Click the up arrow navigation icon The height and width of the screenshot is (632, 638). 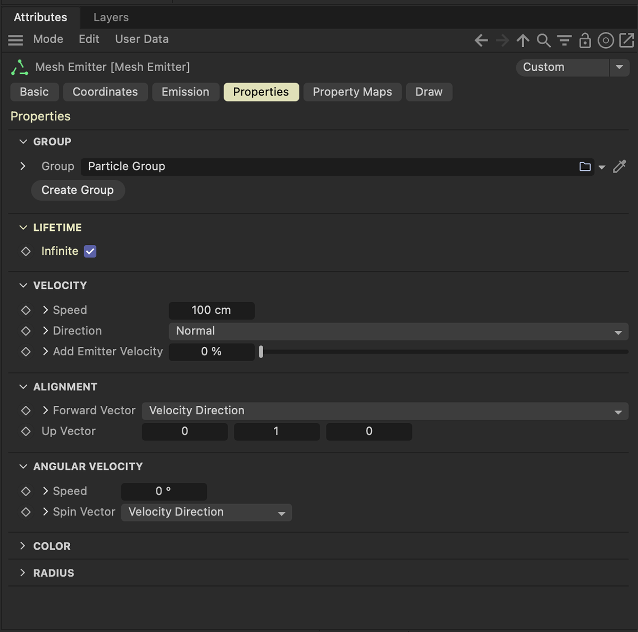[523, 40]
